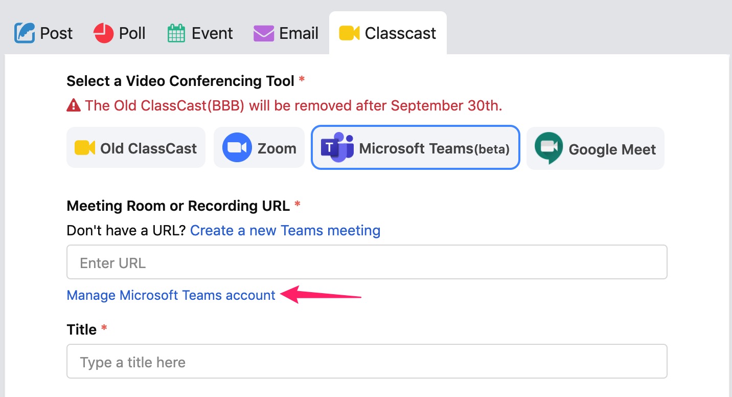Click the Microsoft Teams logo icon

coord(337,147)
